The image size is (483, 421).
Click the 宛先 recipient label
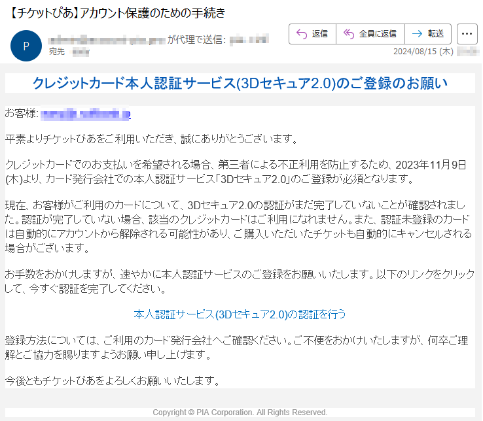coord(57,52)
